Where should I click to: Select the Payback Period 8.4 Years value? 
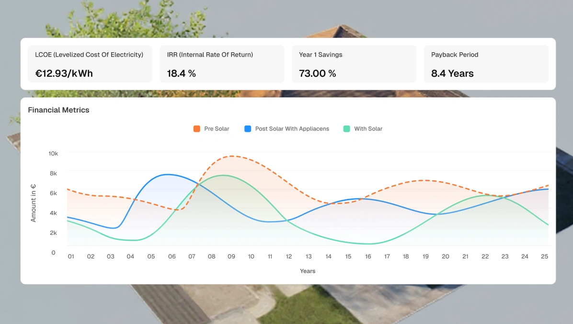pyautogui.click(x=452, y=73)
